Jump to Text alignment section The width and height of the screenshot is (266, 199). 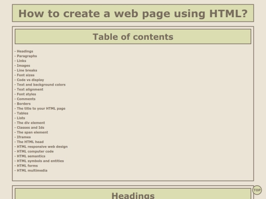point(30,89)
